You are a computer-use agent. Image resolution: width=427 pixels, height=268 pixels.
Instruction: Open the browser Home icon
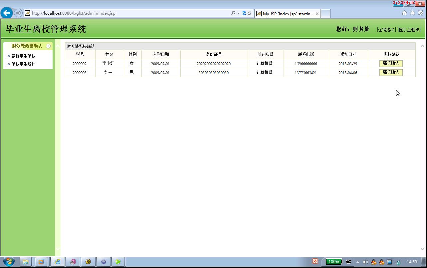[x=404, y=13]
